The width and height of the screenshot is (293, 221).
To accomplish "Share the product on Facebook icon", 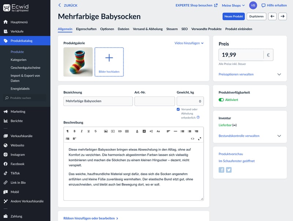I will [x=222, y=170].
